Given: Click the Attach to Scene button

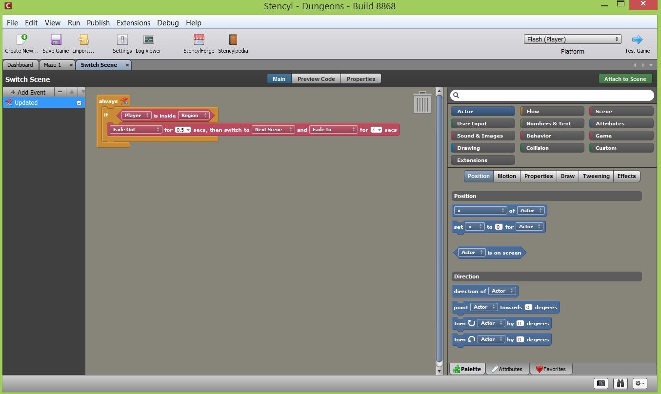Looking at the screenshot, I should [625, 79].
